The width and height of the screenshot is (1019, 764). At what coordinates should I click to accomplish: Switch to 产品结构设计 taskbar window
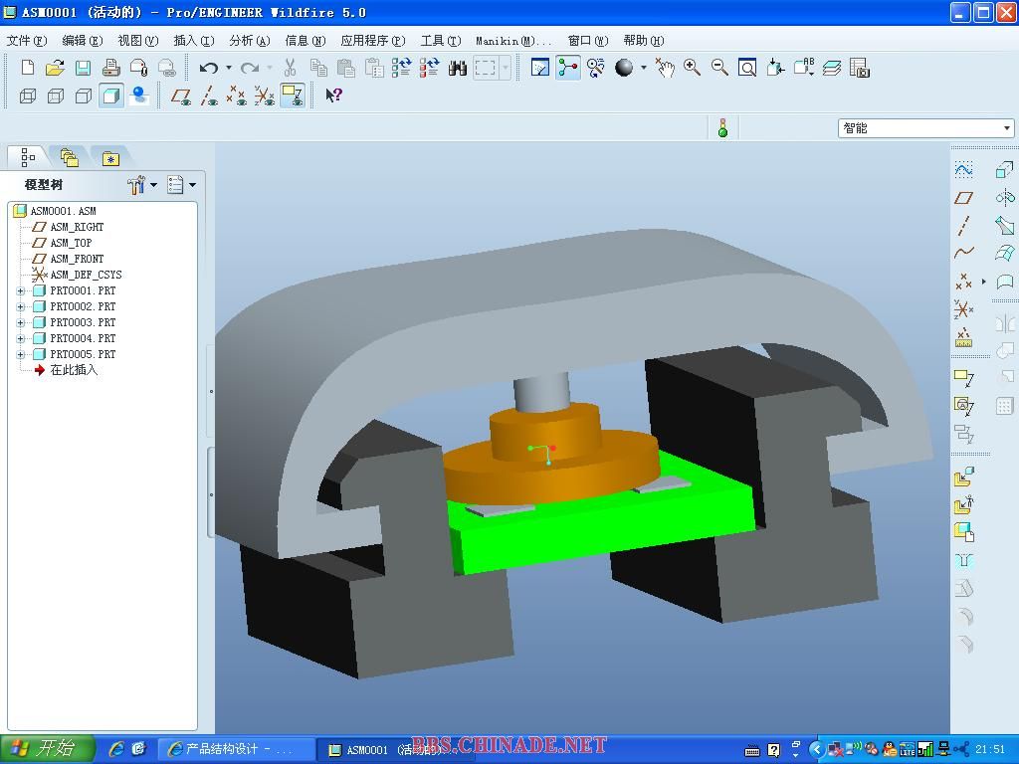[237, 750]
